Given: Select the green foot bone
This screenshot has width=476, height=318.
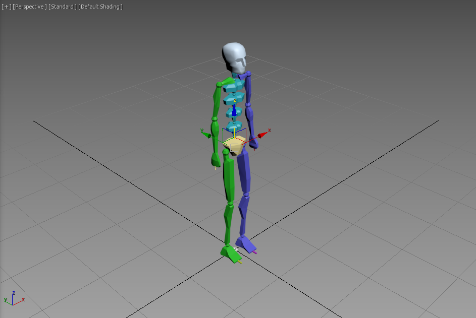Looking at the screenshot, I should 230,253.
